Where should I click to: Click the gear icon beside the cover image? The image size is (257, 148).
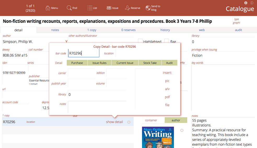(182, 130)
